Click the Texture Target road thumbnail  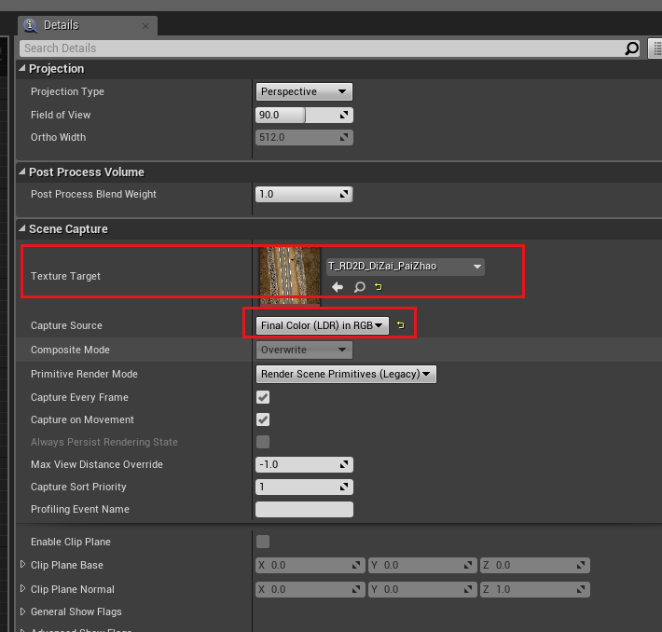290,276
